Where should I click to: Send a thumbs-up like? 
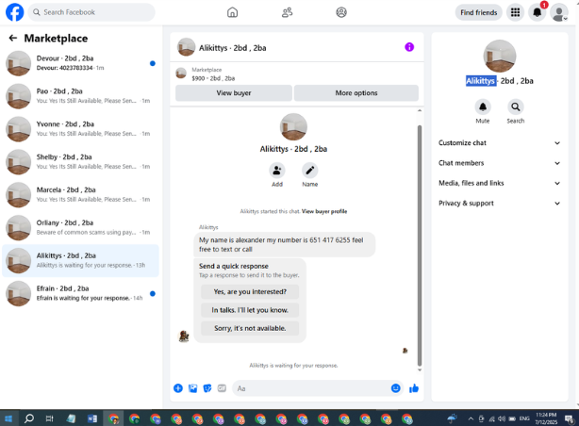[414, 388]
